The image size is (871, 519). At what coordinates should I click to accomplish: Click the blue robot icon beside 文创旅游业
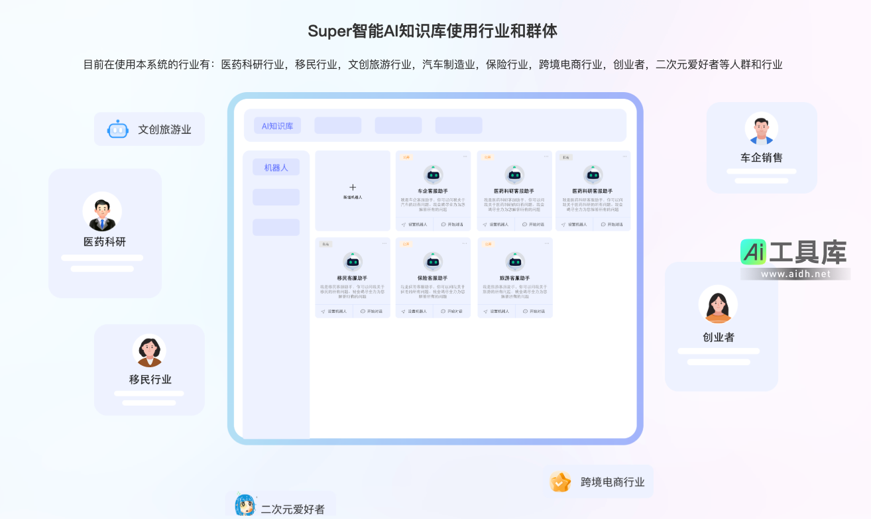(118, 129)
